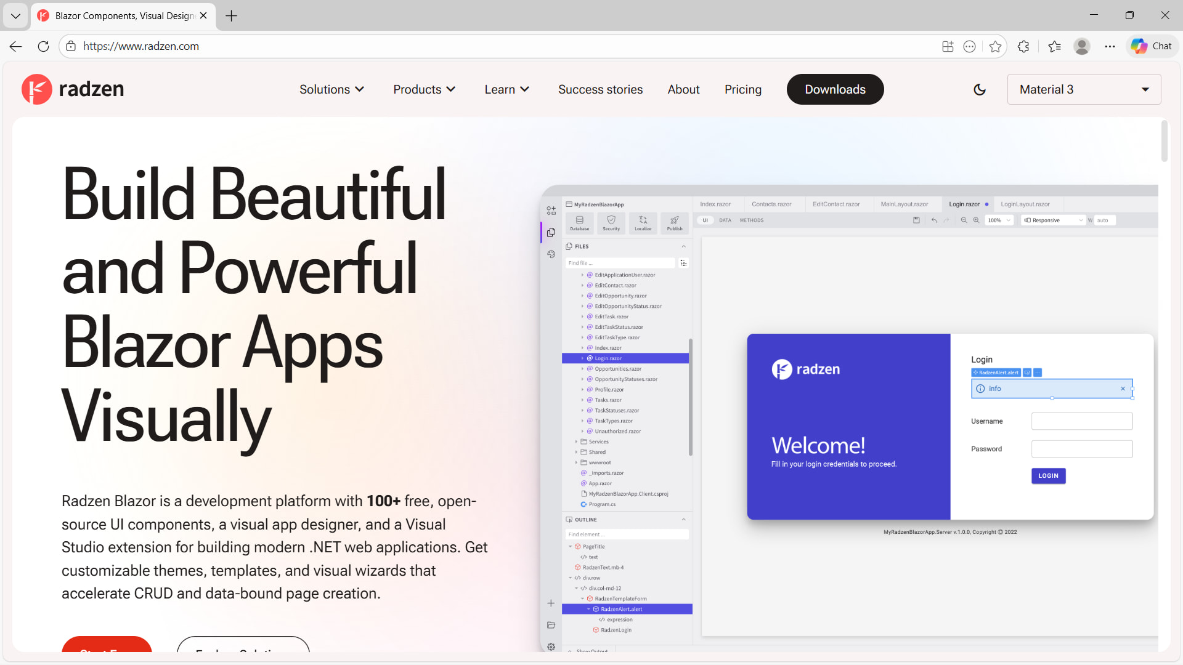View site information with the lock icon
The width and height of the screenshot is (1183, 665).
coord(71,46)
